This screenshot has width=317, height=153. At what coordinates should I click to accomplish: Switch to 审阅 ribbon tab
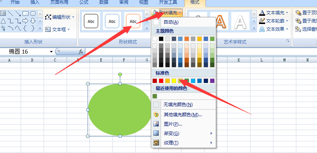click(x=124, y=2)
